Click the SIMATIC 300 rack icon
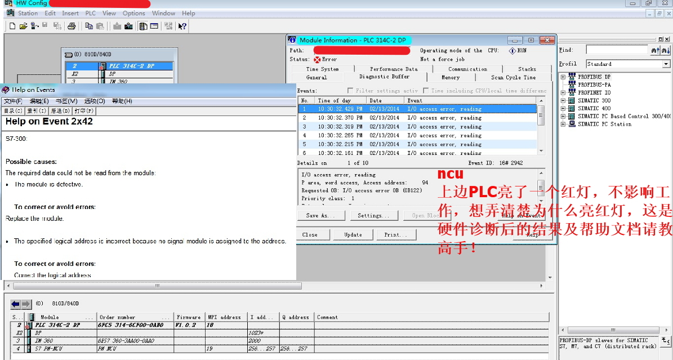 (x=572, y=100)
